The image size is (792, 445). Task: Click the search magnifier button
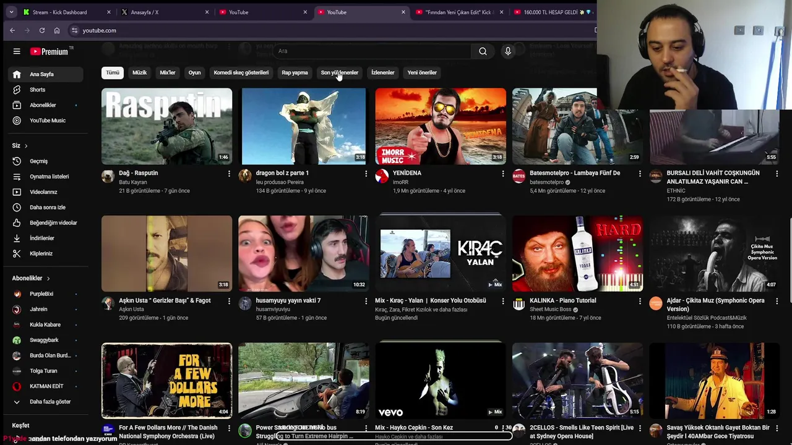483,51
